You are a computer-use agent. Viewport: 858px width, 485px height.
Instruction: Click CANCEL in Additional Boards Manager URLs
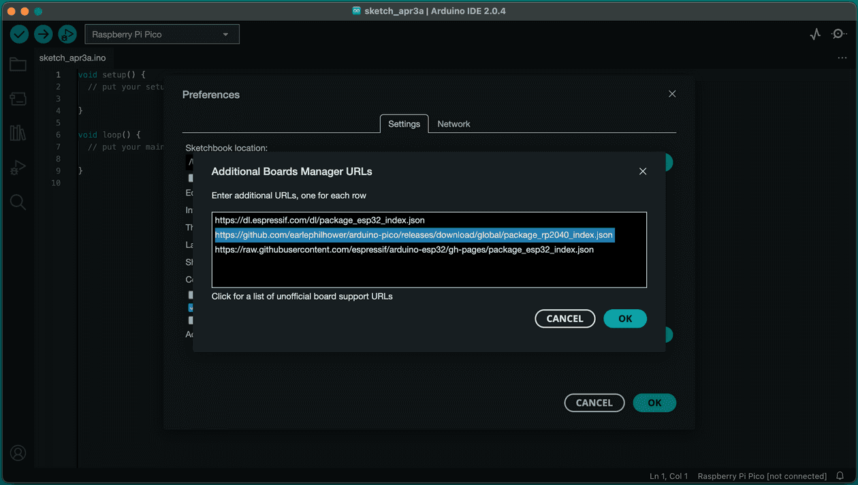pos(565,319)
